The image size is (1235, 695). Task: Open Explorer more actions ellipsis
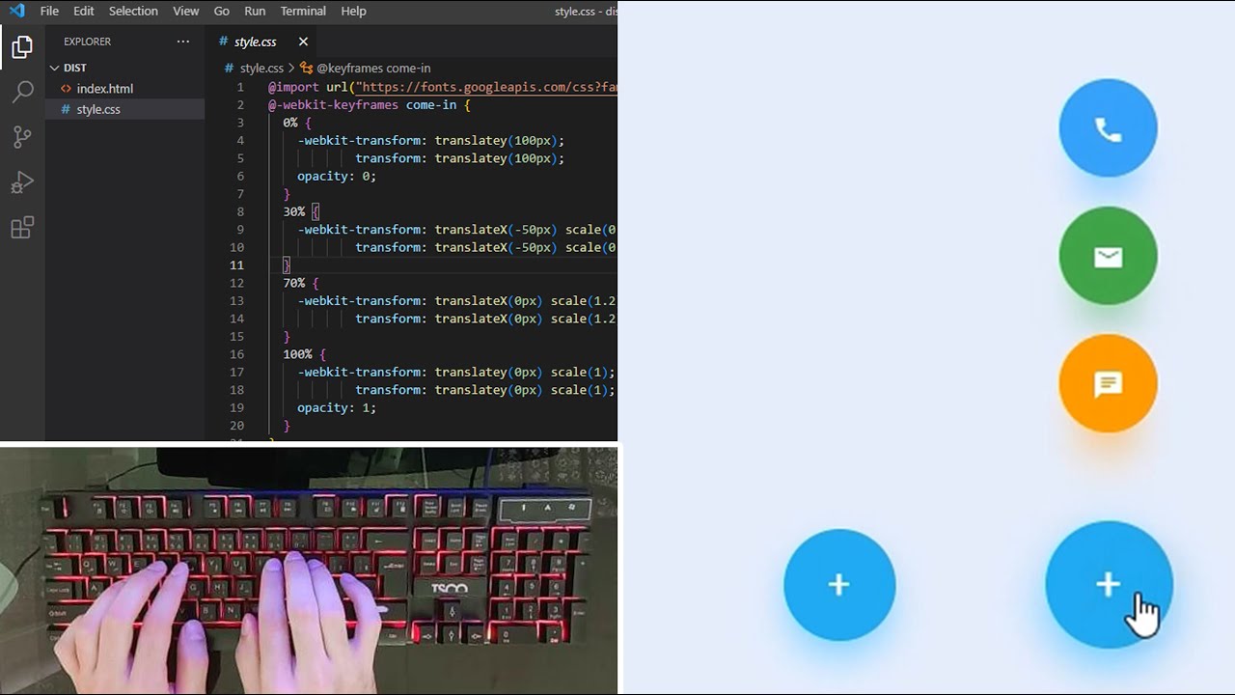click(183, 42)
